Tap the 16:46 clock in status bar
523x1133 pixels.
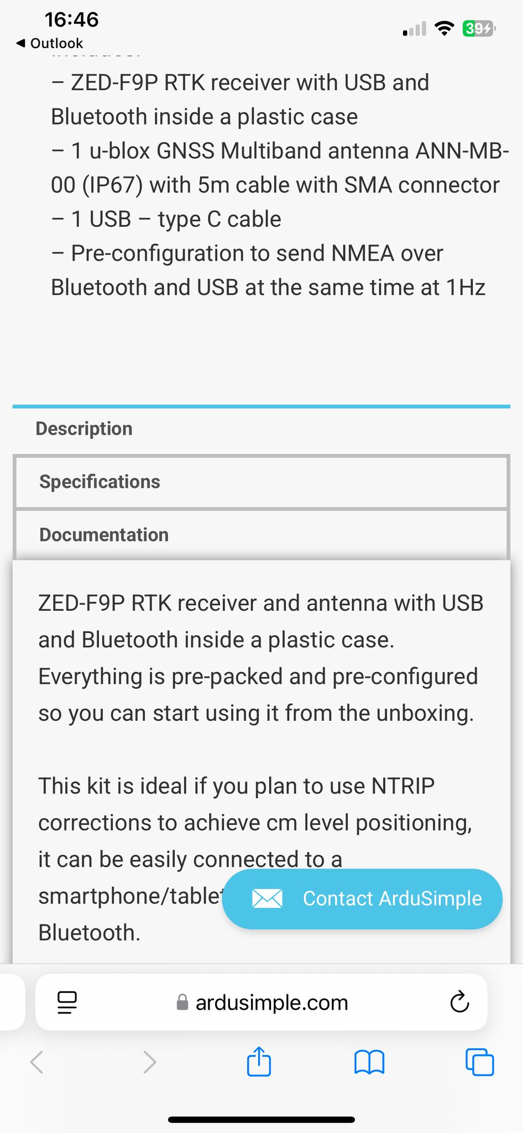(71, 20)
